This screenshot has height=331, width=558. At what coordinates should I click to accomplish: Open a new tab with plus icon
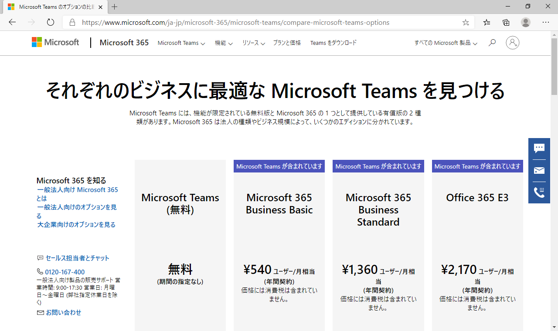[115, 7]
